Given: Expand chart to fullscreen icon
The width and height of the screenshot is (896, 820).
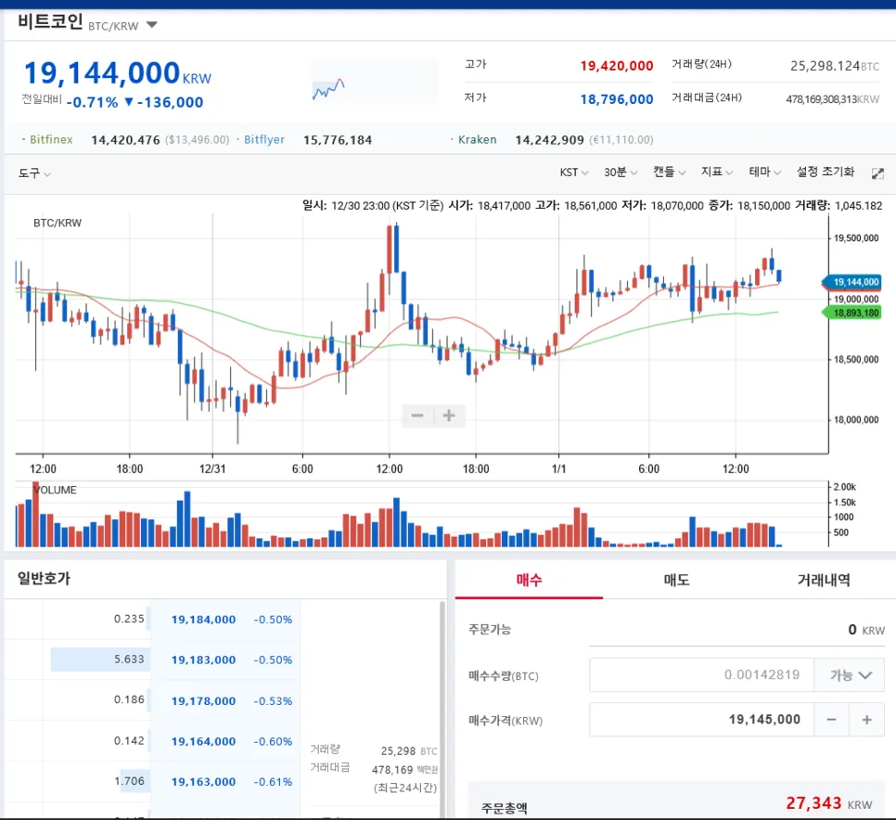Looking at the screenshot, I should tap(877, 173).
